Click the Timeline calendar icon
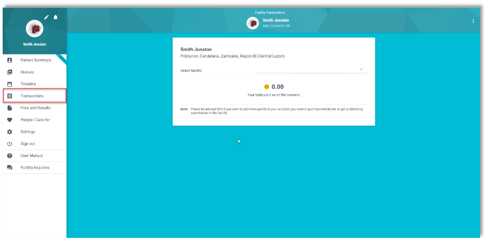The width and height of the screenshot is (487, 240). click(x=10, y=84)
